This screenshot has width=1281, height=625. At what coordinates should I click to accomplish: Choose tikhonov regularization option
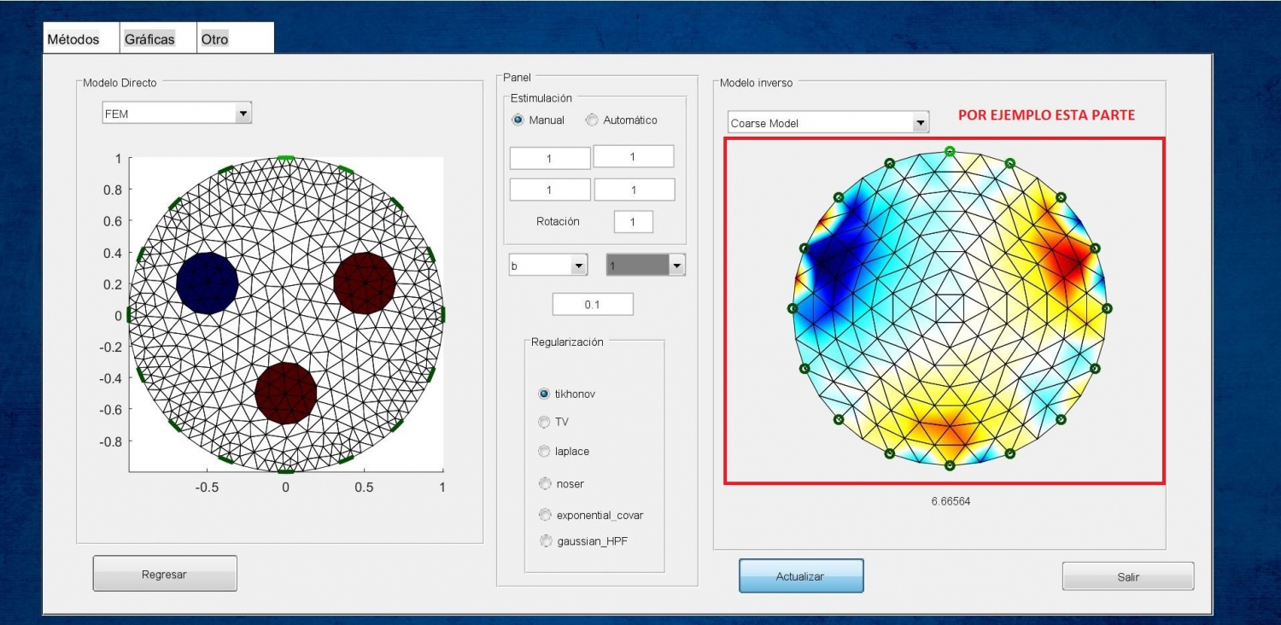click(x=544, y=394)
